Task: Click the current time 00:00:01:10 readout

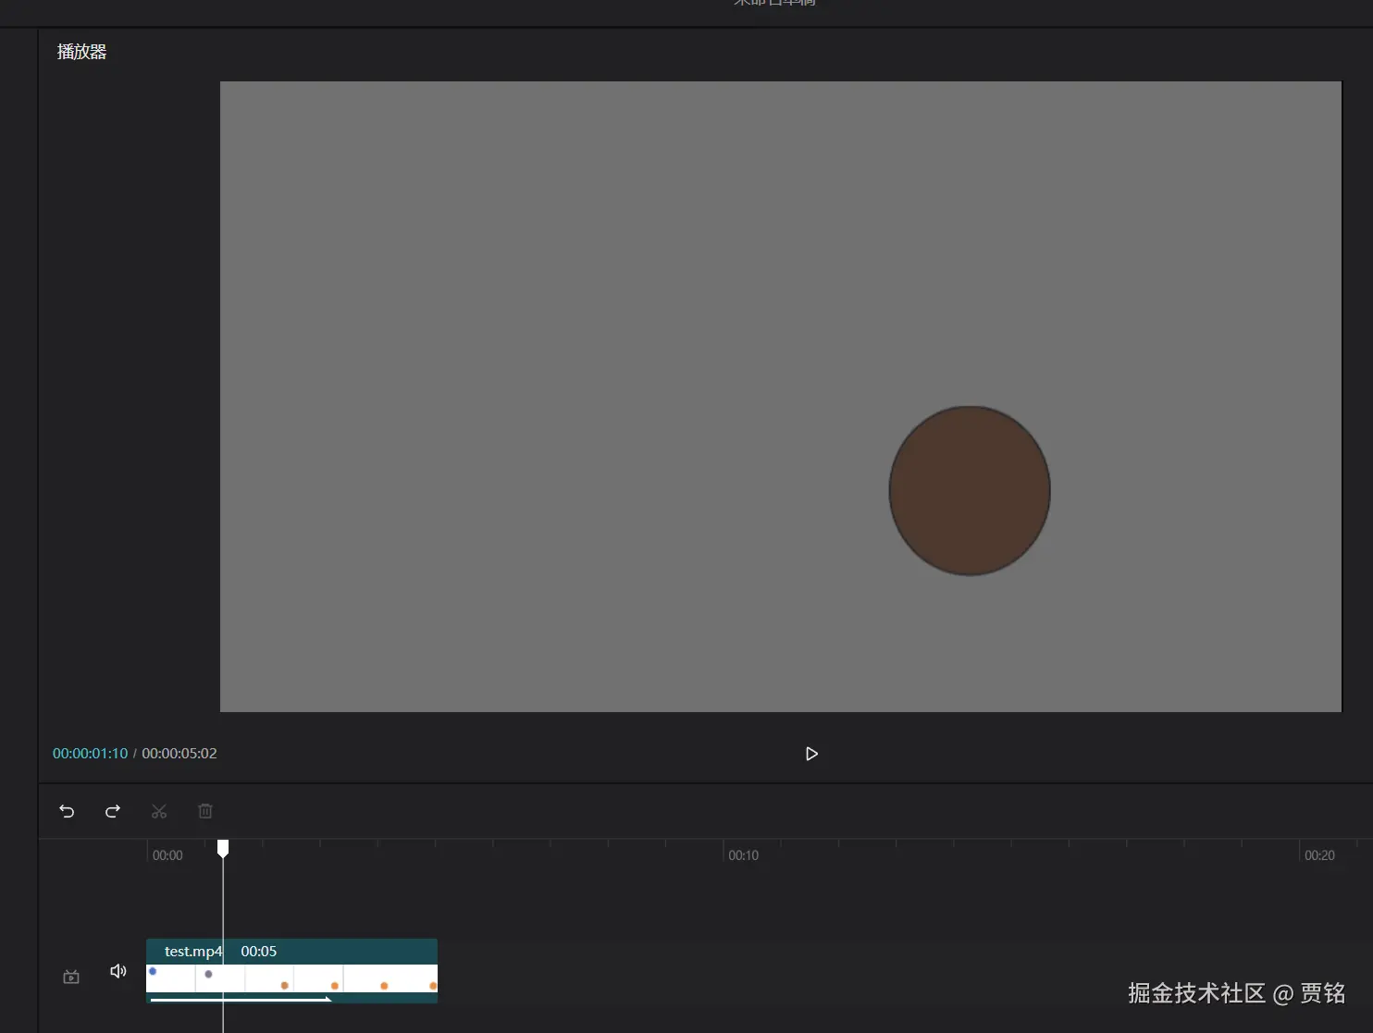Action: point(90,754)
